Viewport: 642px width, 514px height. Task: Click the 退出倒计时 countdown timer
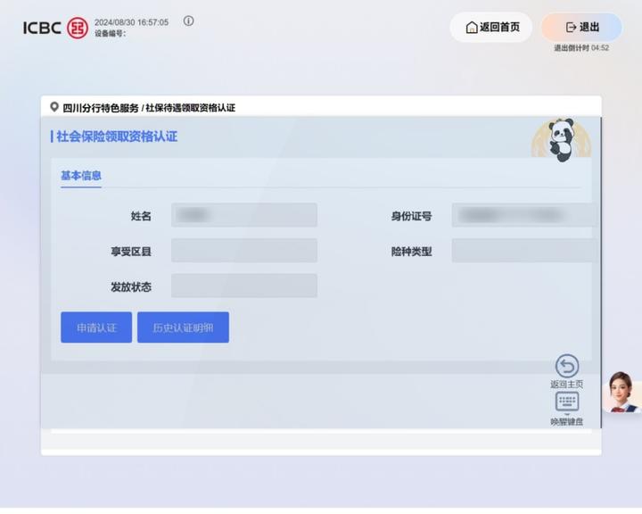coord(581,48)
